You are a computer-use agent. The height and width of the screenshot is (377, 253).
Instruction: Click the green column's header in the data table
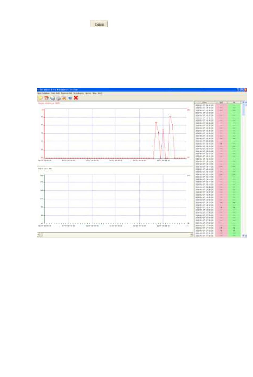(234, 102)
